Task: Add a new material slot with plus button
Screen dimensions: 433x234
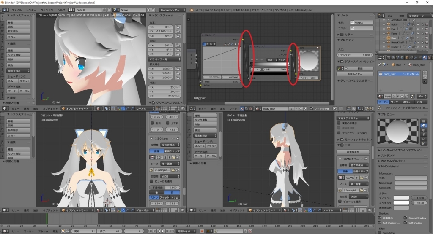Action: [x=425, y=73]
